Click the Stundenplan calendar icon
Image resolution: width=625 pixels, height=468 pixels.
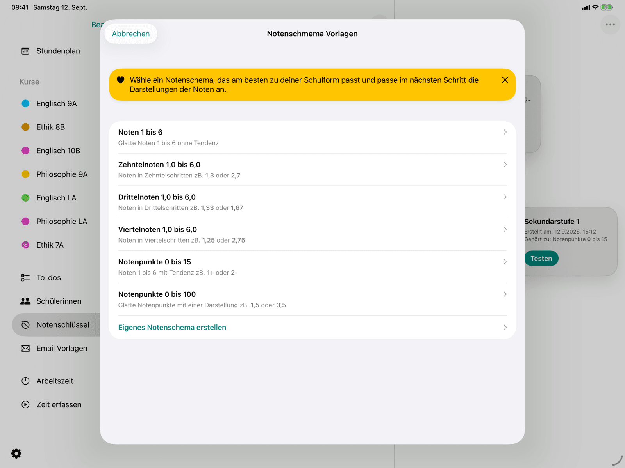25,51
